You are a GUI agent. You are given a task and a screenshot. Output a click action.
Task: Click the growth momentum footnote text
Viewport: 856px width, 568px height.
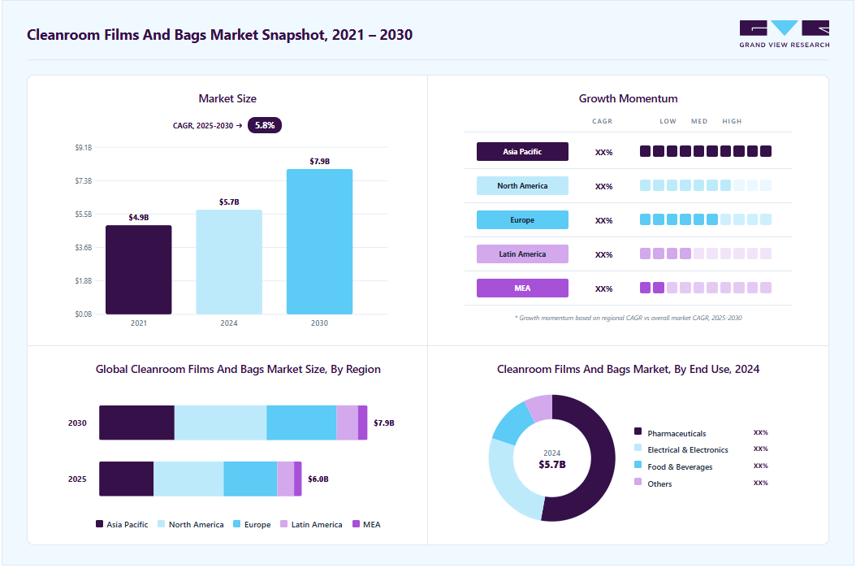click(x=628, y=317)
